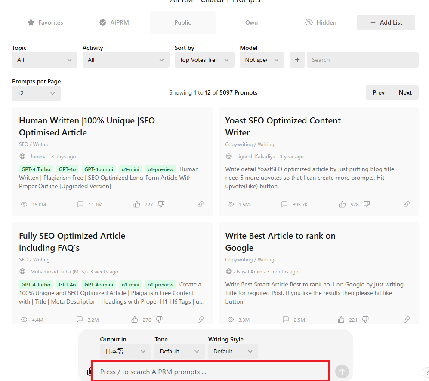Copy link of Yoast SEO prompt
Image resolution: width=429 pixels, height=381 pixels.
(407, 204)
